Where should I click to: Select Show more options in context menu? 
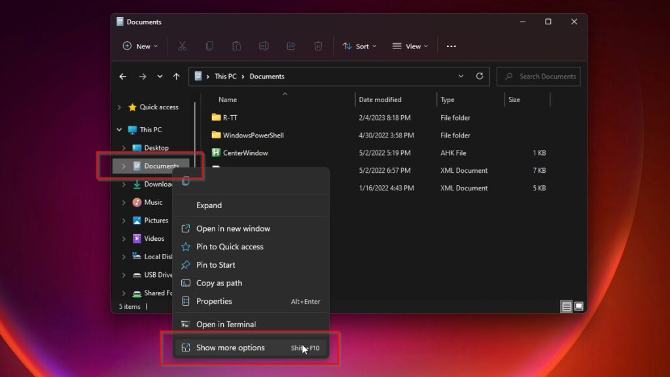[x=230, y=348]
